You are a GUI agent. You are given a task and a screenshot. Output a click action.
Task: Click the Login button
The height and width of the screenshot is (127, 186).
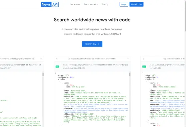(x=124, y=4)
